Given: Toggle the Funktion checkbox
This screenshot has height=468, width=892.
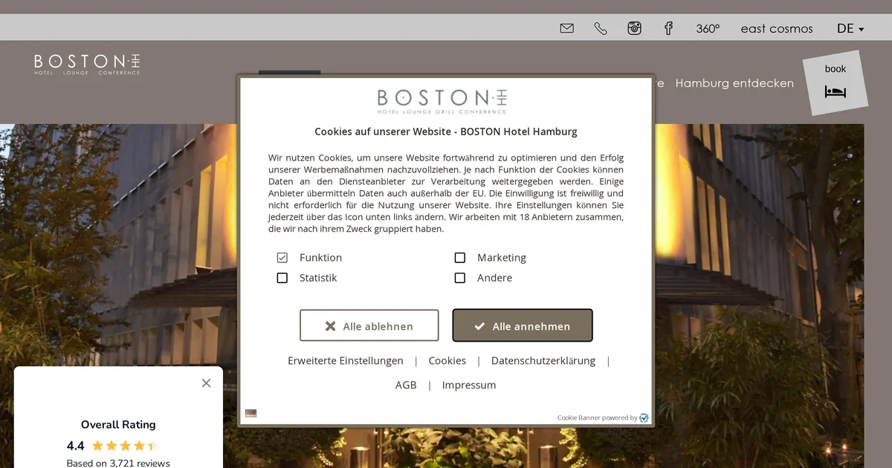Looking at the screenshot, I should (282, 258).
